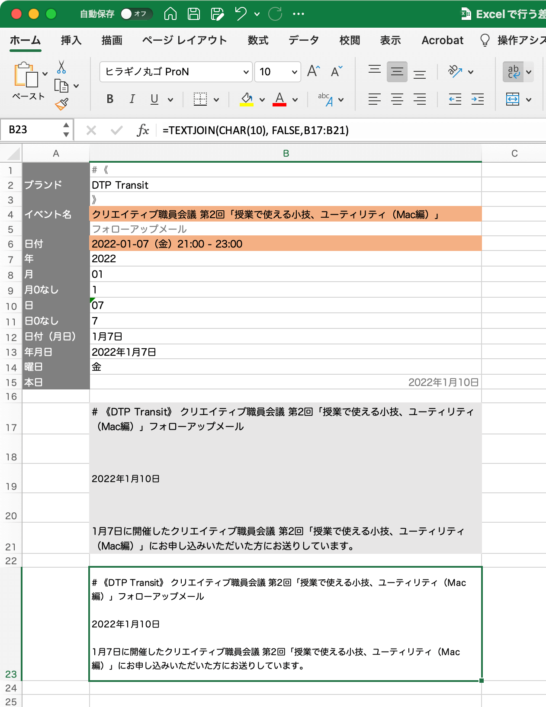Screen dimensions: 546x707
Task: Select the Format Painter brush
Action: point(61,104)
